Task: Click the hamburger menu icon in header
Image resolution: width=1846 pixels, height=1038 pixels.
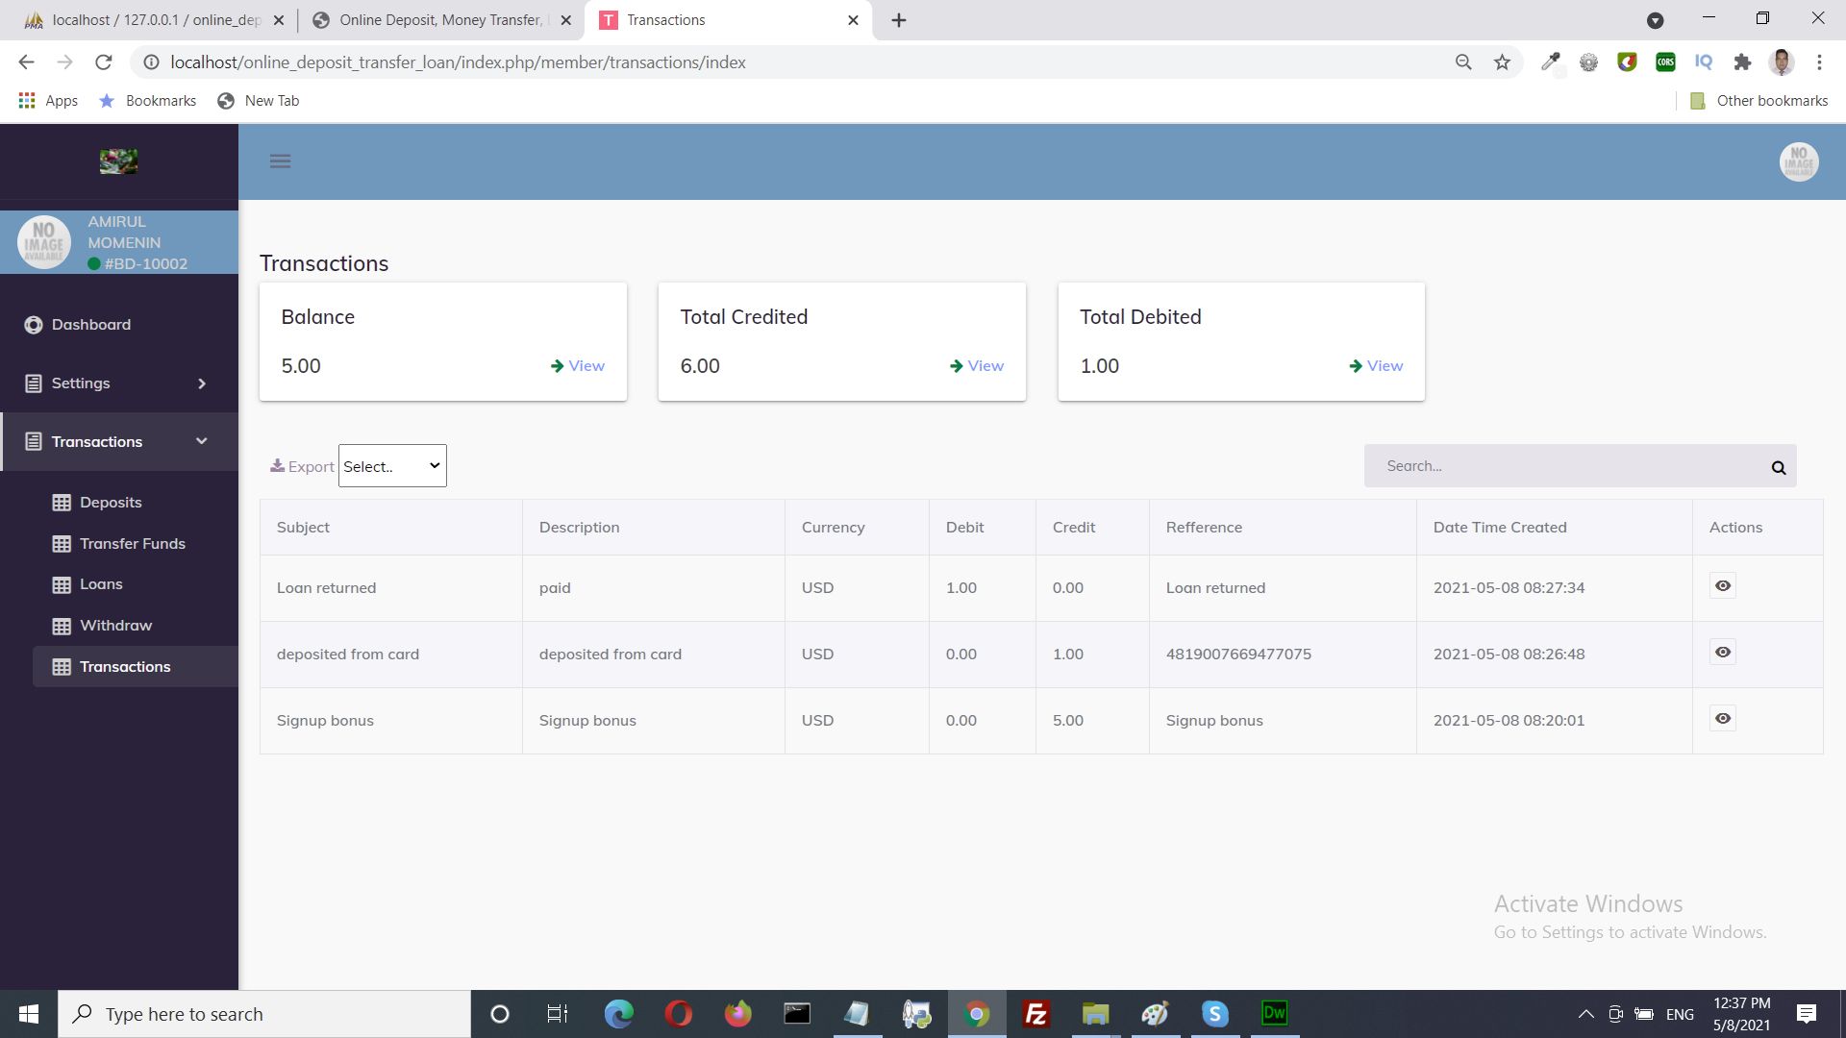Action: 280,161
